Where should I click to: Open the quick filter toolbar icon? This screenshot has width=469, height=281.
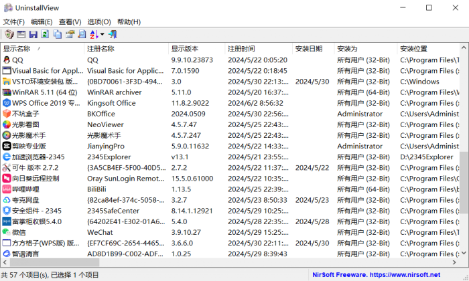pos(21,34)
